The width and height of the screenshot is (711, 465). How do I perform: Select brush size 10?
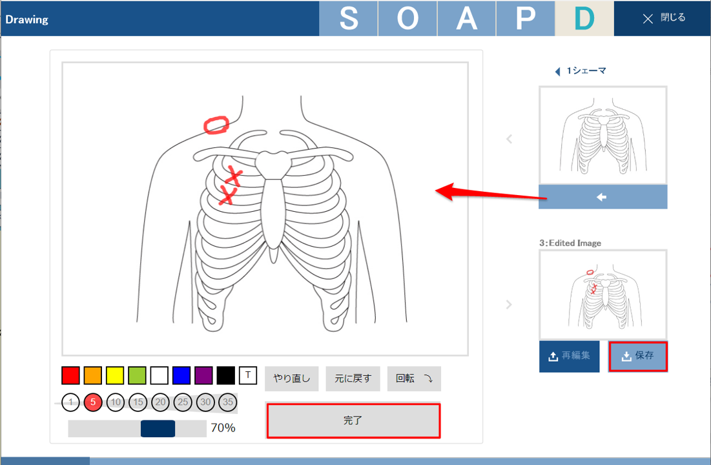(116, 402)
